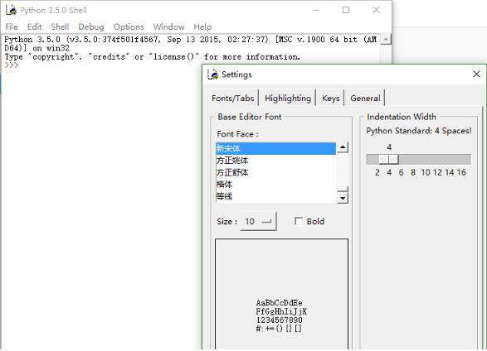Viewport: 487px width, 351px height.
Task: Open the Shell menu
Action: tap(60, 27)
